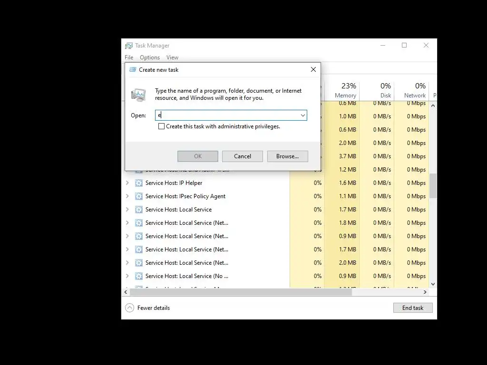Screen dimensions: 487x365
Task: Click the 1.1 MB memory value
Action: (x=347, y=196)
